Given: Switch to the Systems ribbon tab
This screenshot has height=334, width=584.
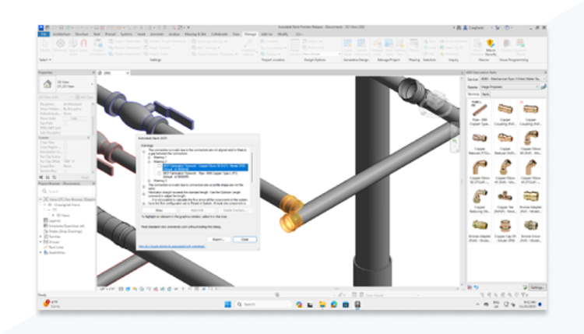Looking at the screenshot, I should pos(126,34).
